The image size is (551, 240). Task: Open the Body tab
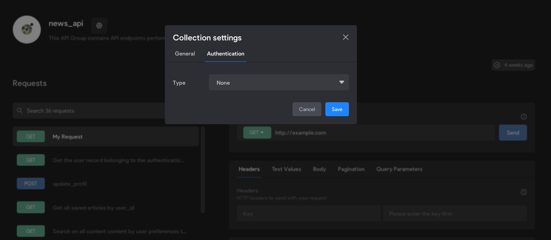click(x=319, y=169)
